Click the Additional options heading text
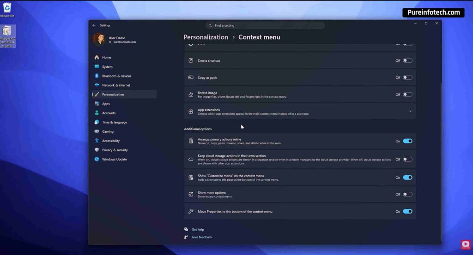The width and height of the screenshot is (473, 255). click(198, 129)
